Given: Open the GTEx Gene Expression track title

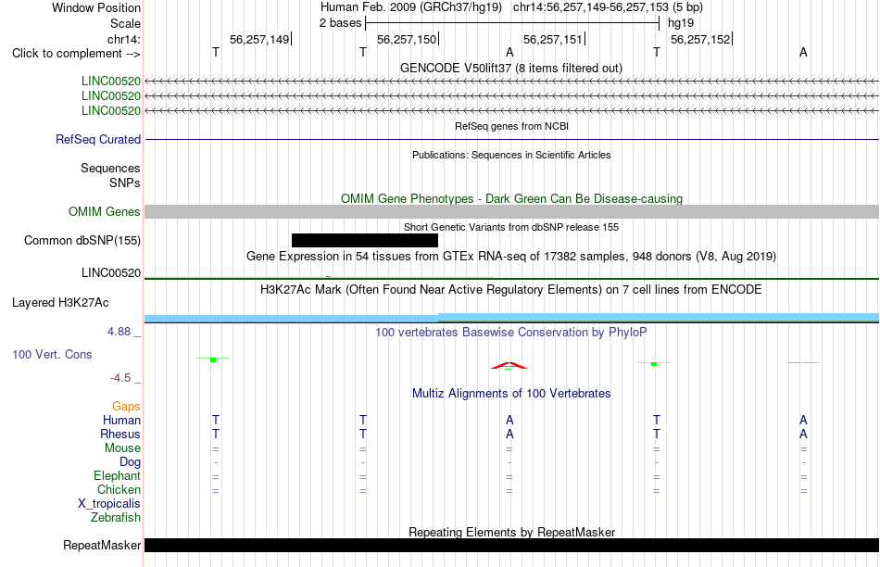Looking at the screenshot, I should click(x=511, y=256).
